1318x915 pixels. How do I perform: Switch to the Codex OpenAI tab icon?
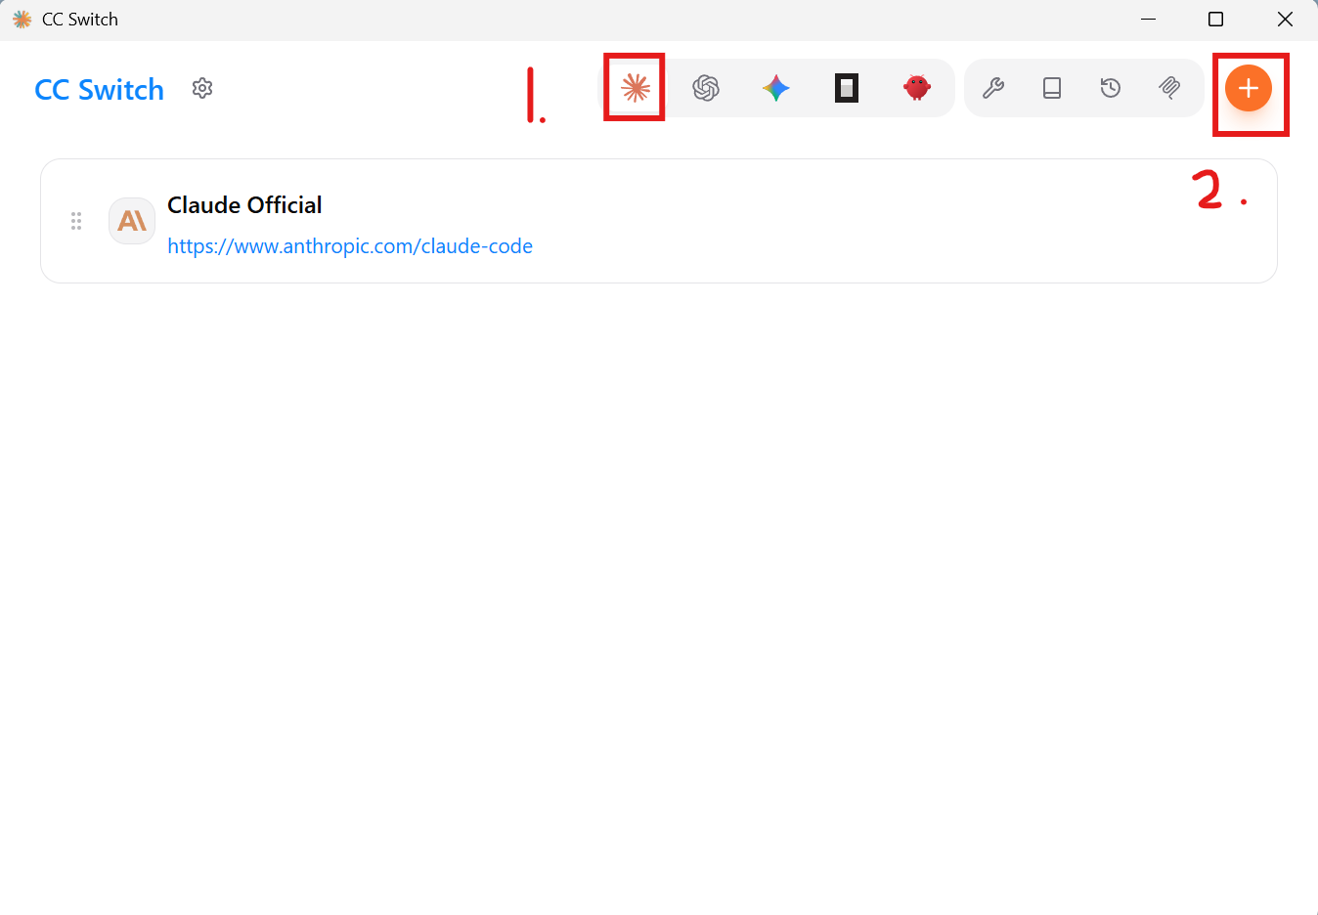click(x=706, y=88)
